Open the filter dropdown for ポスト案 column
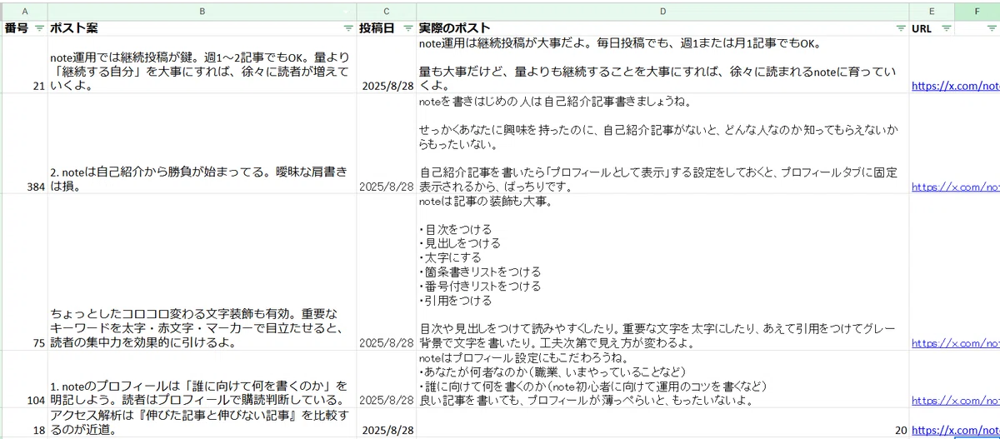This screenshot has width=1000, height=439. 348,28
